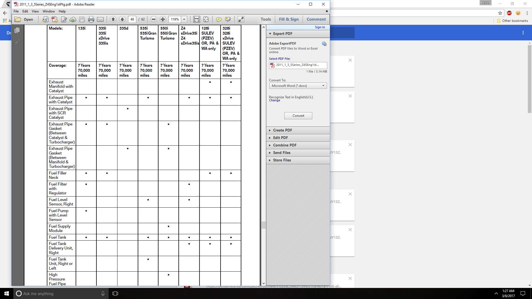The width and height of the screenshot is (532, 299).
Task: Click the next page navigation icon
Action: tap(122, 19)
